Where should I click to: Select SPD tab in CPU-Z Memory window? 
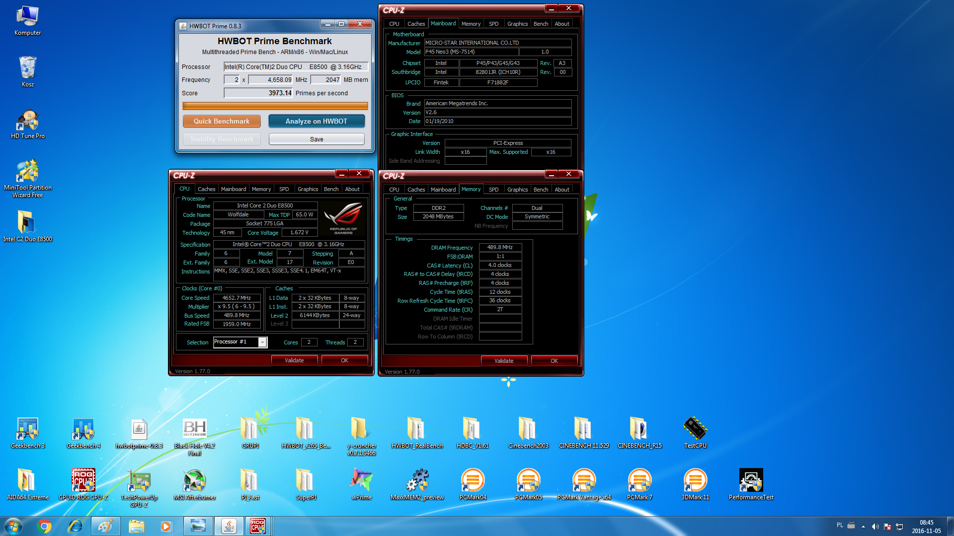493,190
